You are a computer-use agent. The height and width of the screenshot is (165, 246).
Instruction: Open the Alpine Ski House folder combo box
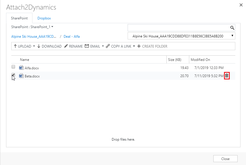(x=181, y=36)
